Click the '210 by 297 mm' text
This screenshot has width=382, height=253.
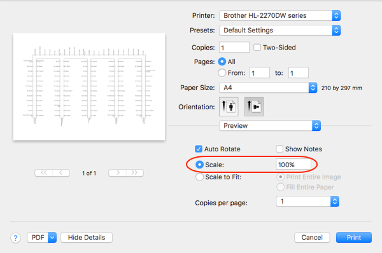(x=341, y=88)
